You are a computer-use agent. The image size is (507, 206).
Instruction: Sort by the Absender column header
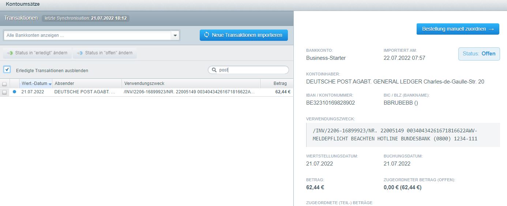coord(87,83)
